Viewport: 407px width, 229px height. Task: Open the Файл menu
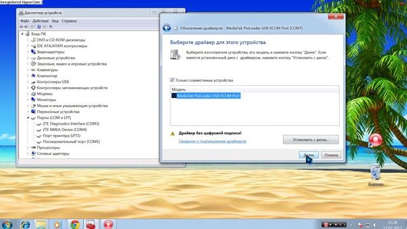[x=25, y=21]
